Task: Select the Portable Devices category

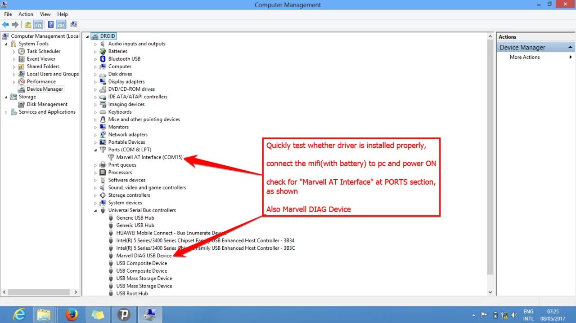Action: click(126, 142)
